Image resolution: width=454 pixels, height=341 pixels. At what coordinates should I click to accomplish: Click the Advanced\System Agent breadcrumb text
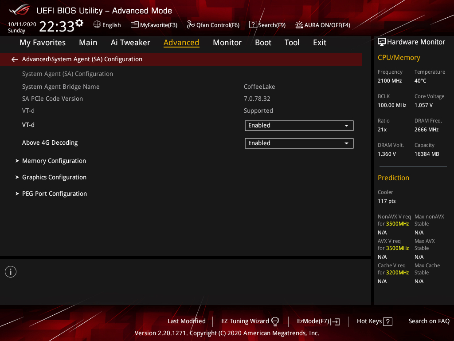82,59
